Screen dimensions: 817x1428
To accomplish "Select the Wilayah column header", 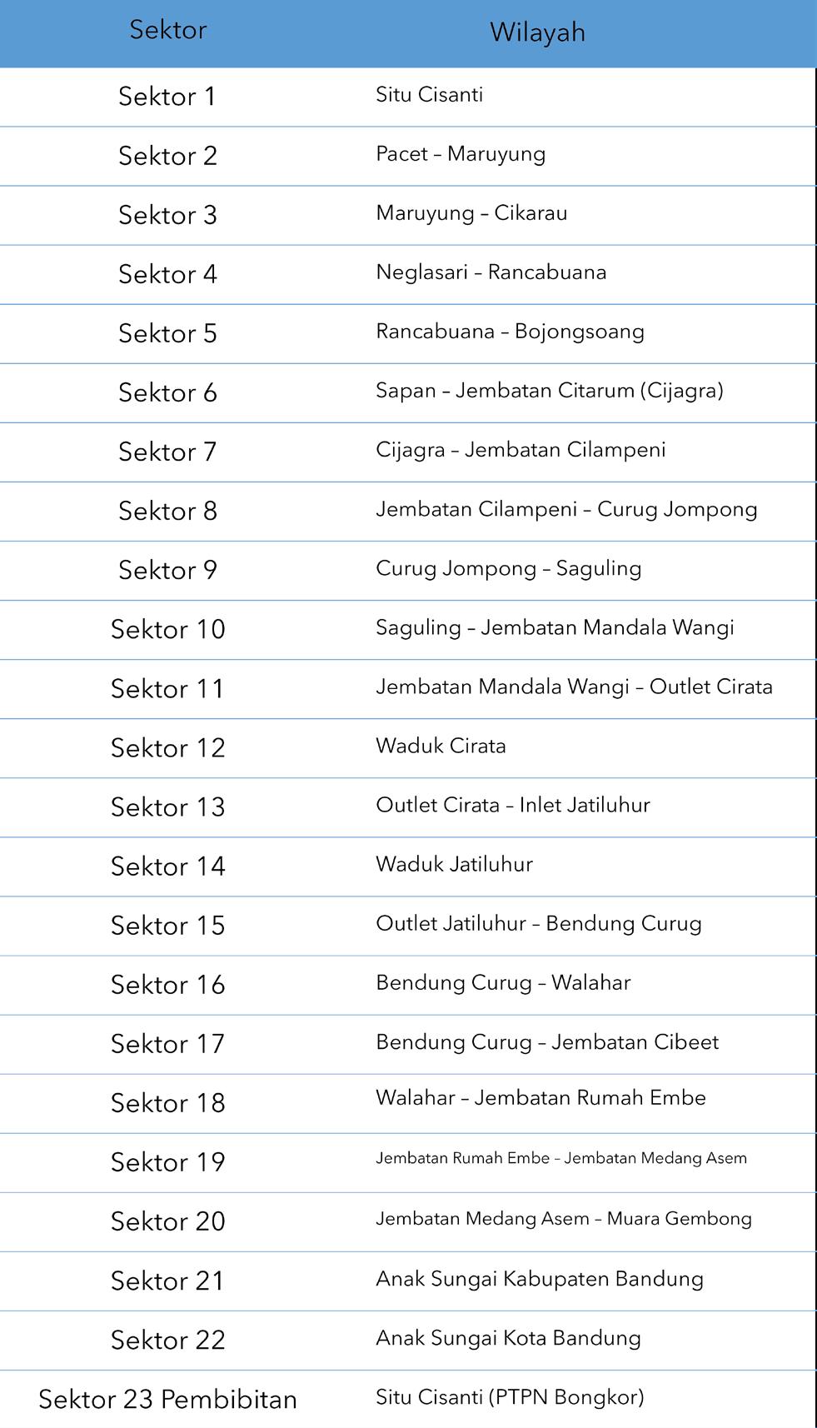I will coord(537,32).
